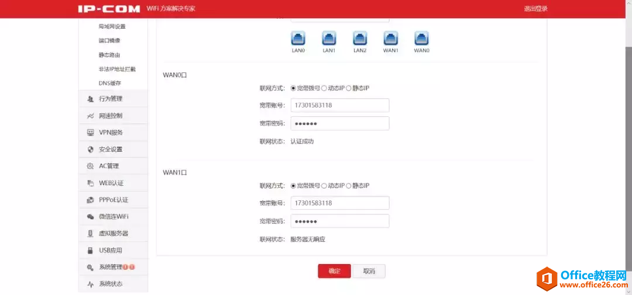Open AC管理 menu
The width and height of the screenshot is (632, 295).
(114, 166)
